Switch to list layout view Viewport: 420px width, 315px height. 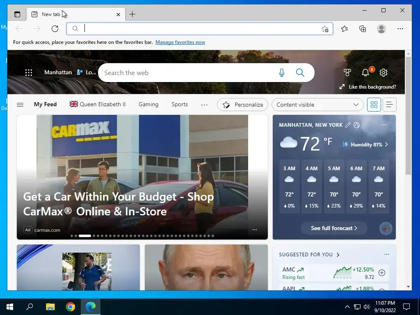tap(390, 105)
